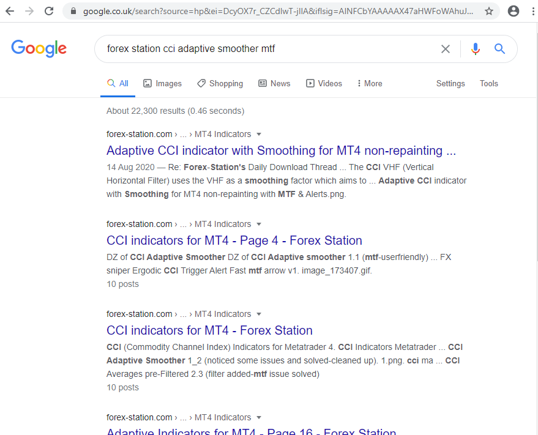Open Adaptive CCI indicator with Smoothing result
This screenshot has width=538, height=435.
coord(281,151)
